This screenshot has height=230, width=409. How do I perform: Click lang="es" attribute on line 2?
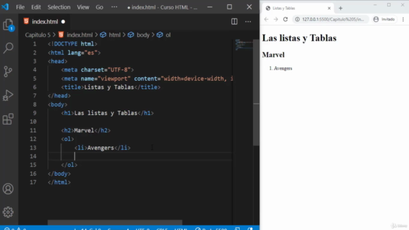[x=82, y=52]
